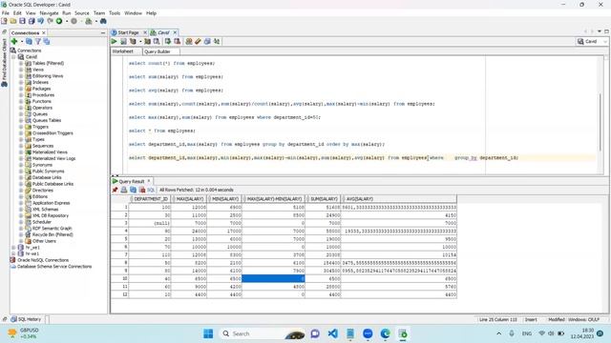Pin the Query Result with red pin icon

point(115,190)
